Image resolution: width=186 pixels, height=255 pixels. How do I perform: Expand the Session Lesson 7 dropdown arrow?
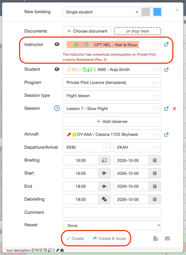click(157, 109)
